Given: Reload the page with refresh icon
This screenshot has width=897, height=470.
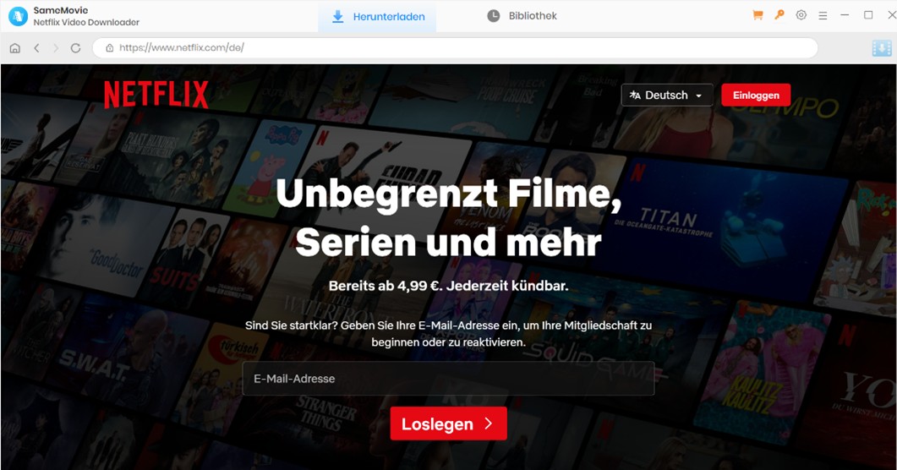Looking at the screenshot, I should click(x=75, y=48).
